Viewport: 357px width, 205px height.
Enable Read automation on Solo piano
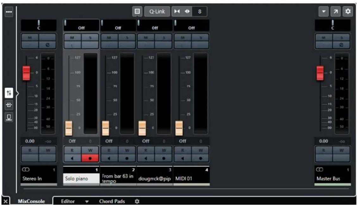pyautogui.click(x=72, y=150)
